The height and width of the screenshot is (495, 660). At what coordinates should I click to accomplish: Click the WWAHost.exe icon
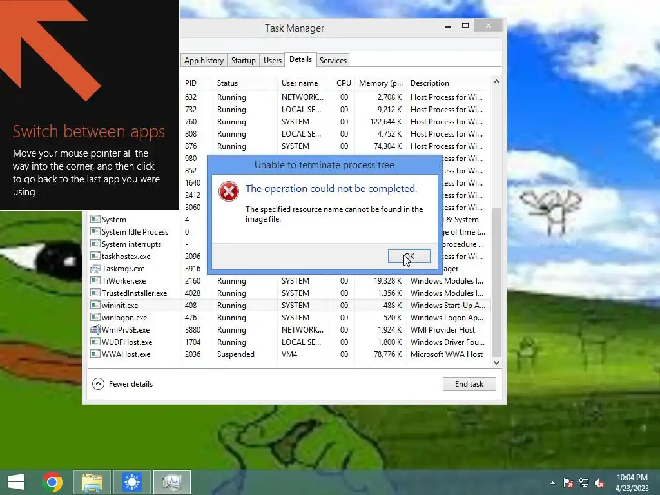pos(95,354)
